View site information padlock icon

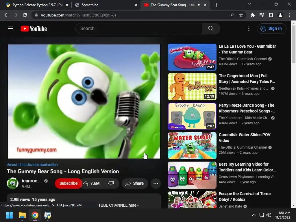click(36, 15)
